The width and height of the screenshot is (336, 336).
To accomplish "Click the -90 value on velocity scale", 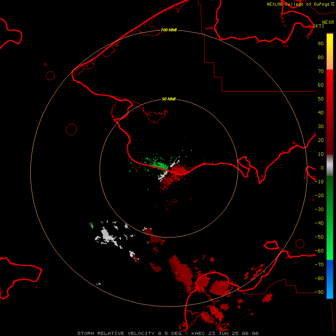I will pyautogui.click(x=319, y=292).
